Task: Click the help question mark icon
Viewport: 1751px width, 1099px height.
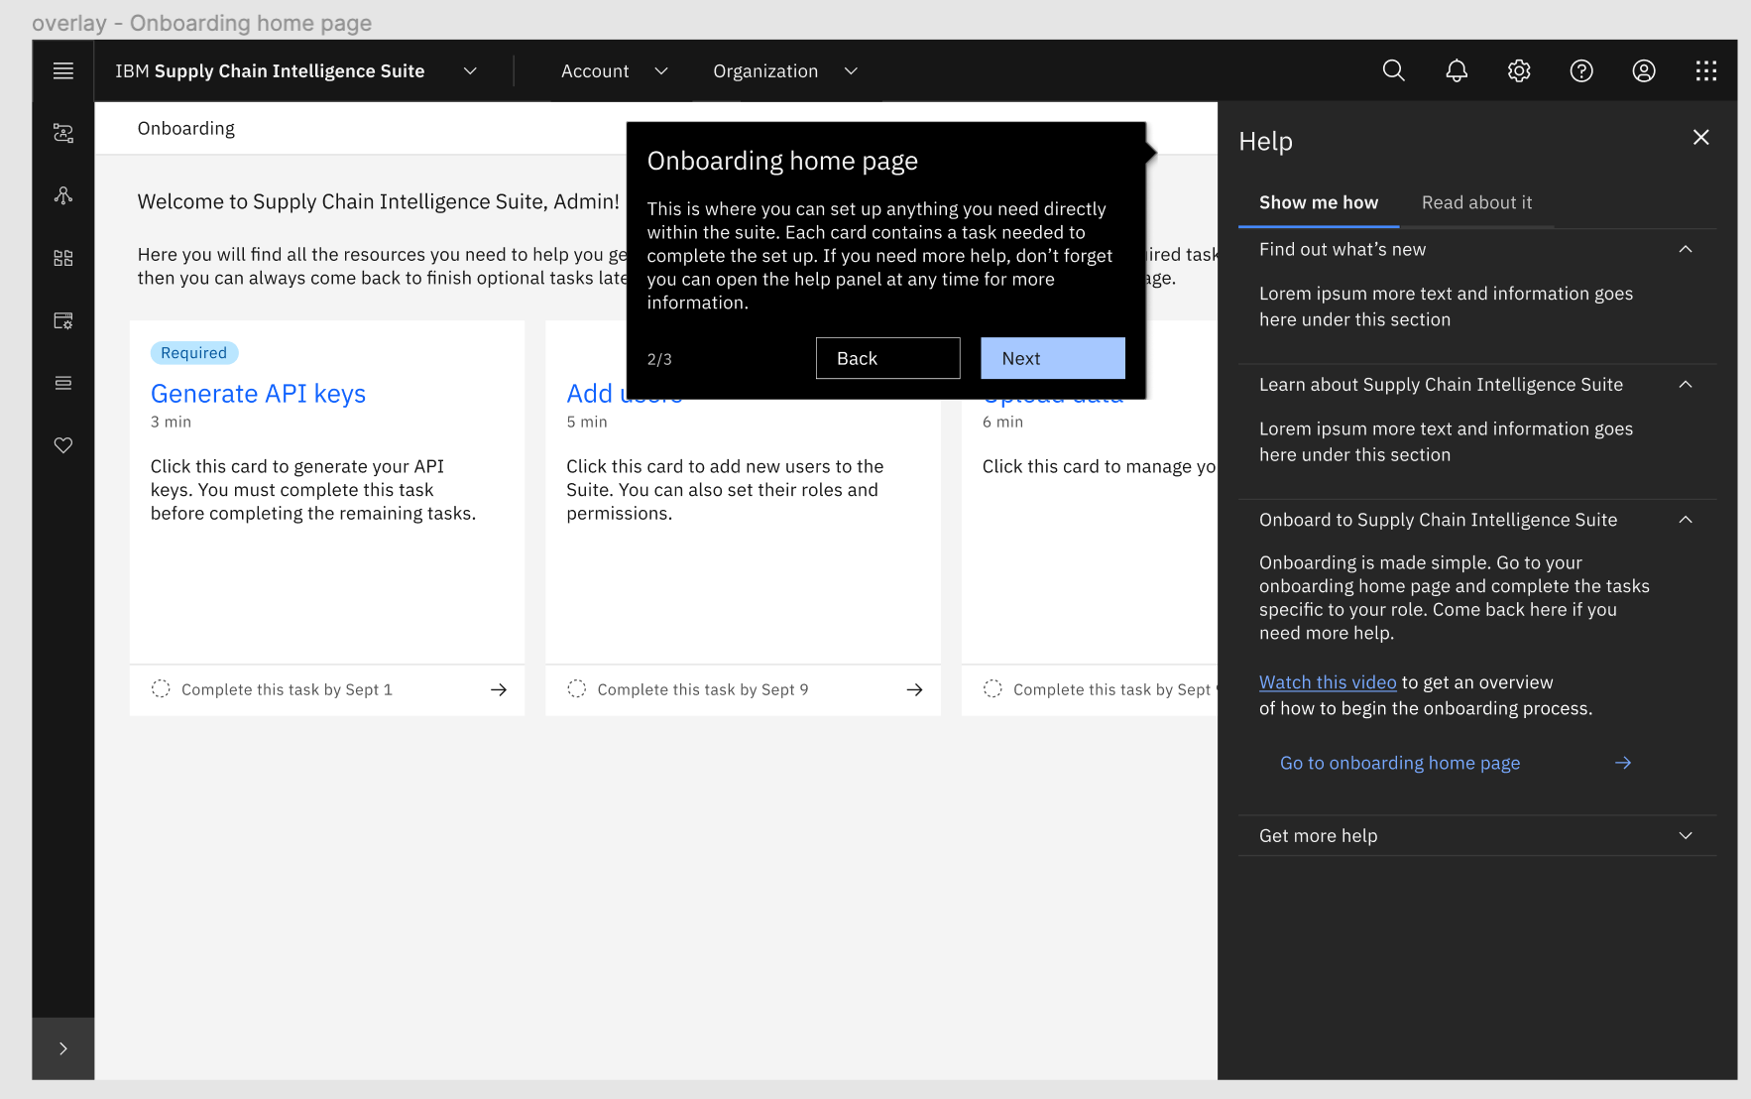Action: click(x=1581, y=70)
